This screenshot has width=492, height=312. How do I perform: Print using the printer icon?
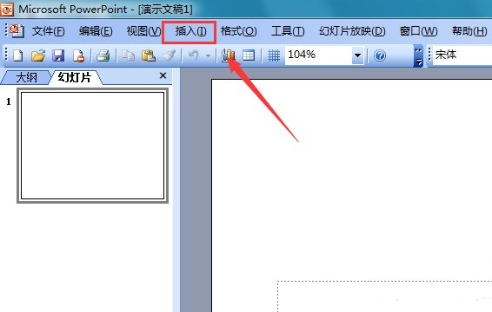(x=103, y=55)
